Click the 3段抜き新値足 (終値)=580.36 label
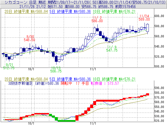The height and width of the screenshot is (127, 167). pyautogui.click(x=33, y=83)
